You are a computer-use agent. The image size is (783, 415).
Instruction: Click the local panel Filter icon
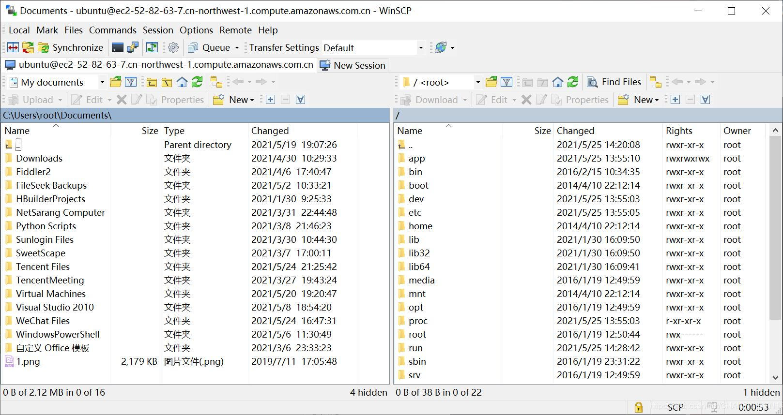[x=131, y=82]
